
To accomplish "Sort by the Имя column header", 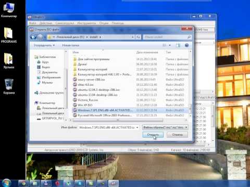I will (x=76, y=52).
